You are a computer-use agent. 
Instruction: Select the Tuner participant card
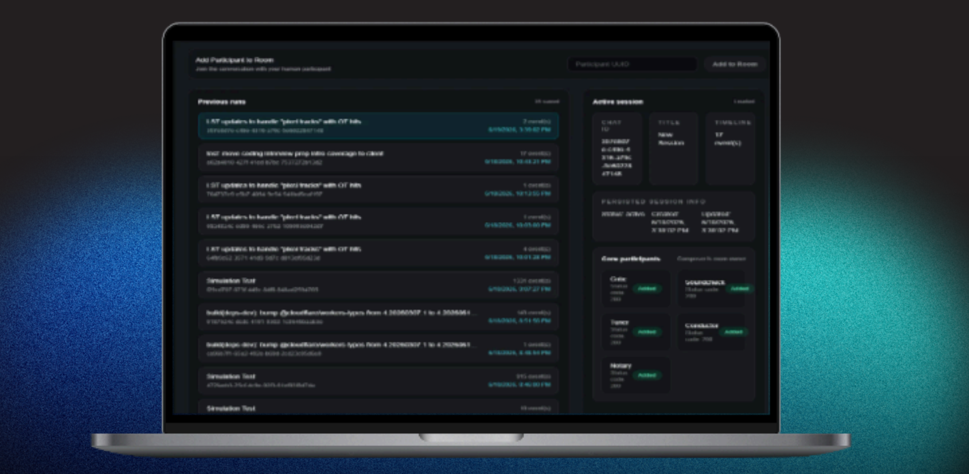pyautogui.click(x=636, y=332)
